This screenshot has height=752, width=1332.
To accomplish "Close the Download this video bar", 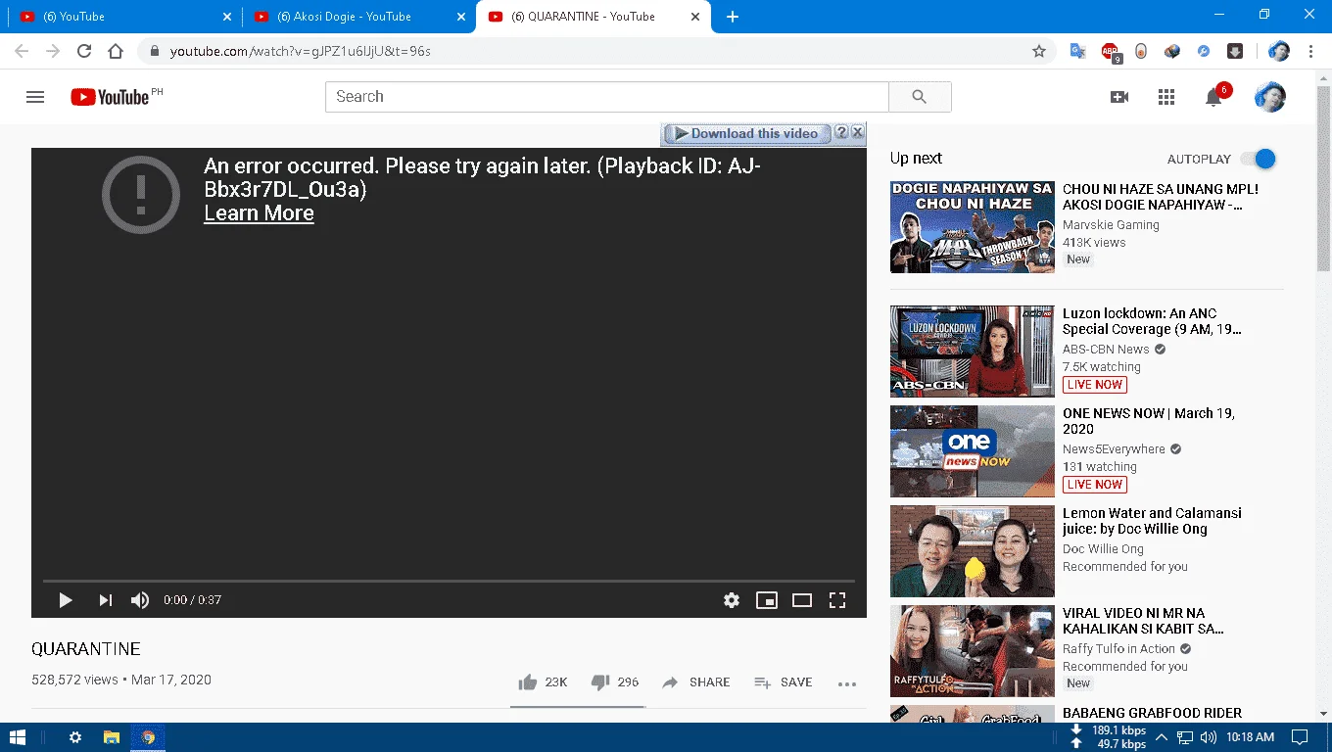I will tap(857, 132).
